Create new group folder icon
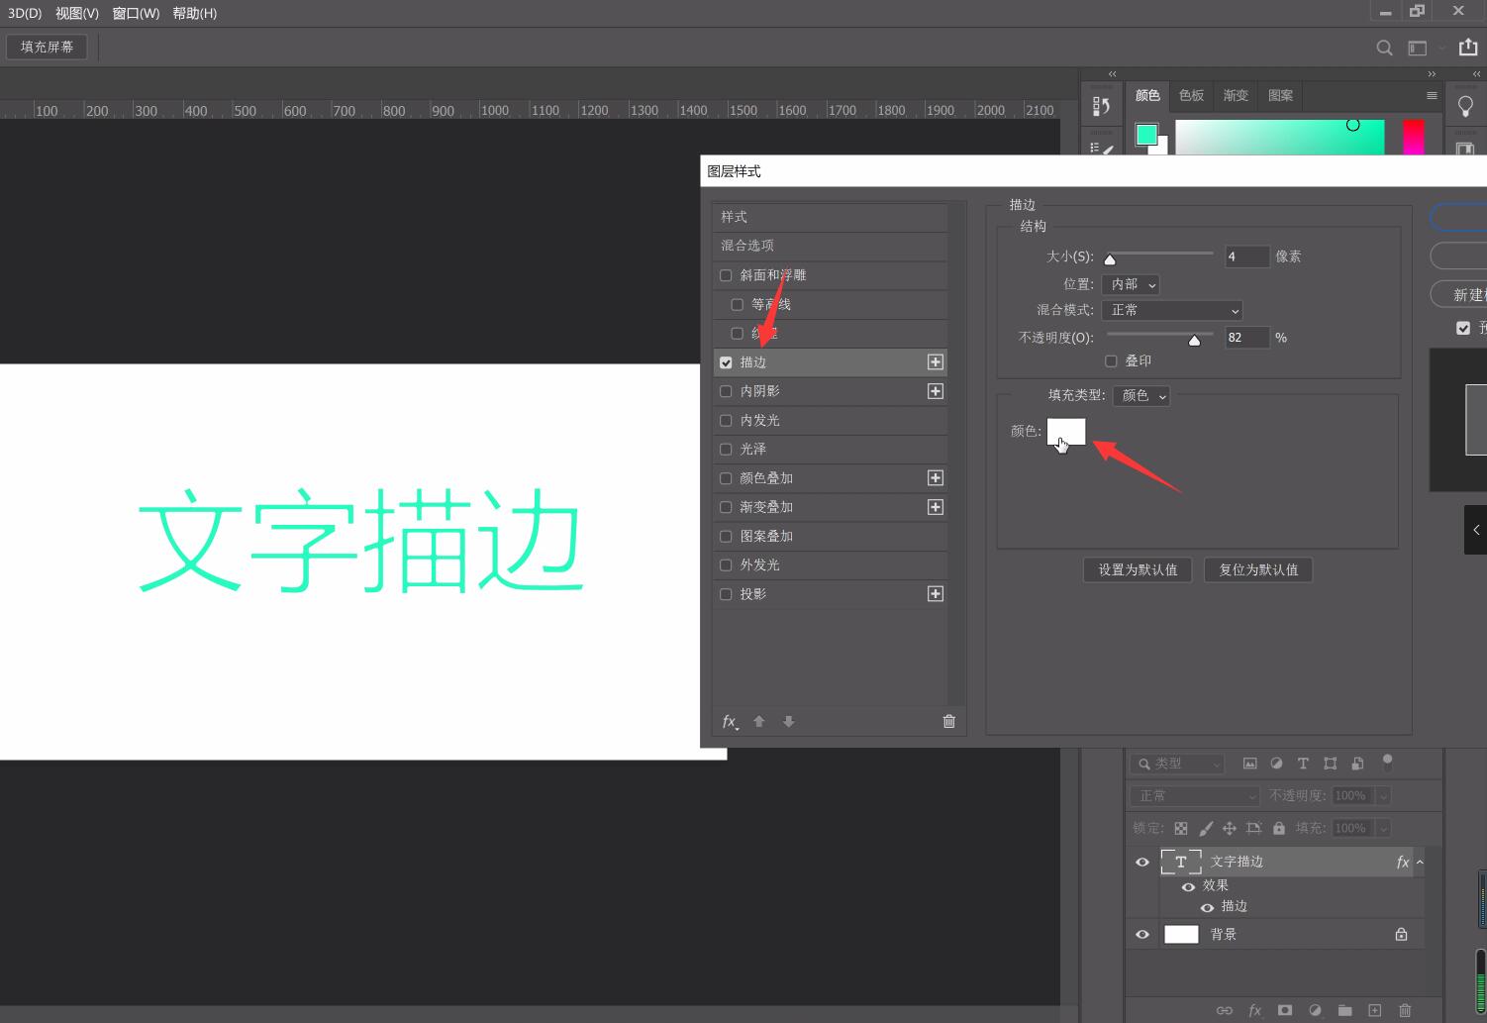The height and width of the screenshot is (1023, 1487). 1344,1010
